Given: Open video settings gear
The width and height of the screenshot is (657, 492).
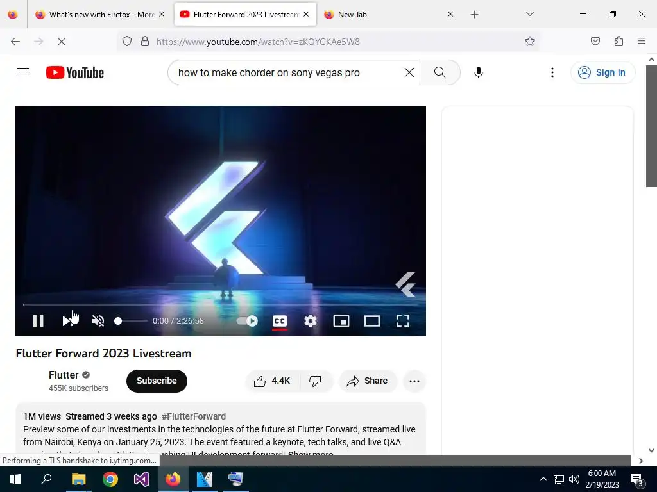Looking at the screenshot, I should click(311, 321).
